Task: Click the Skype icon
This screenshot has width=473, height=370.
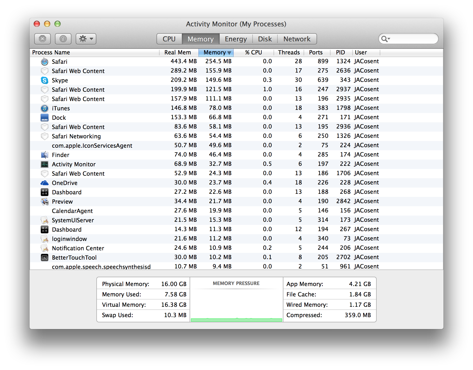Action: 45,80
